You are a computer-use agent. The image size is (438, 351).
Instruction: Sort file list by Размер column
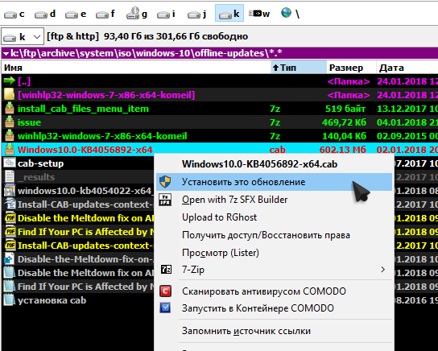tap(351, 68)
